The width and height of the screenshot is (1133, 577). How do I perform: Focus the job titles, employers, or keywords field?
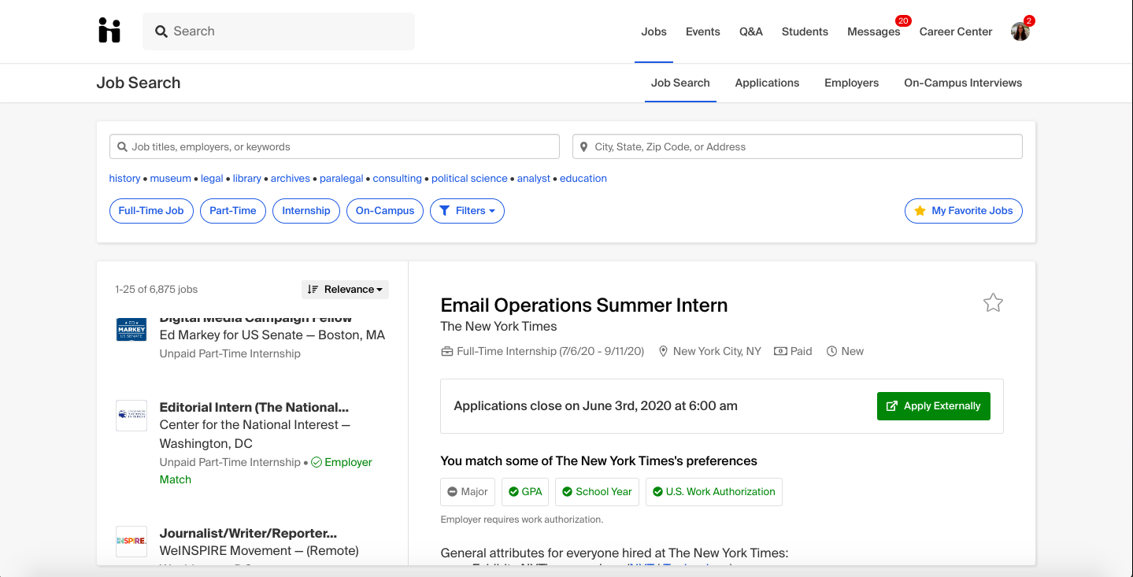[335, 146]
